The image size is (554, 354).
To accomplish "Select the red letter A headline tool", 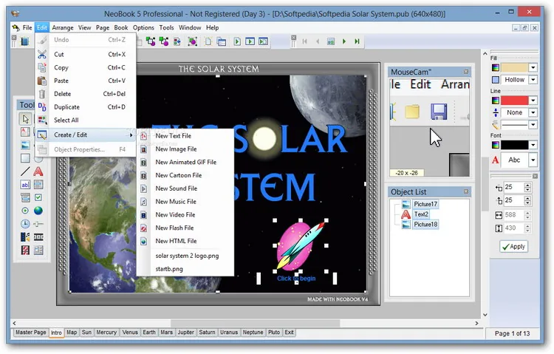I will (x=38, y=171).
